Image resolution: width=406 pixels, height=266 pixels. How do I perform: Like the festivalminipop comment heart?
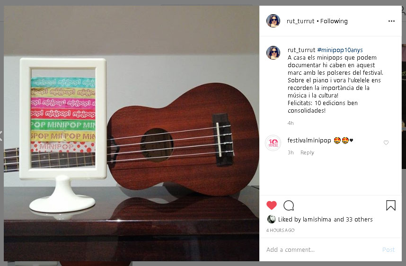tap(386, 143)
